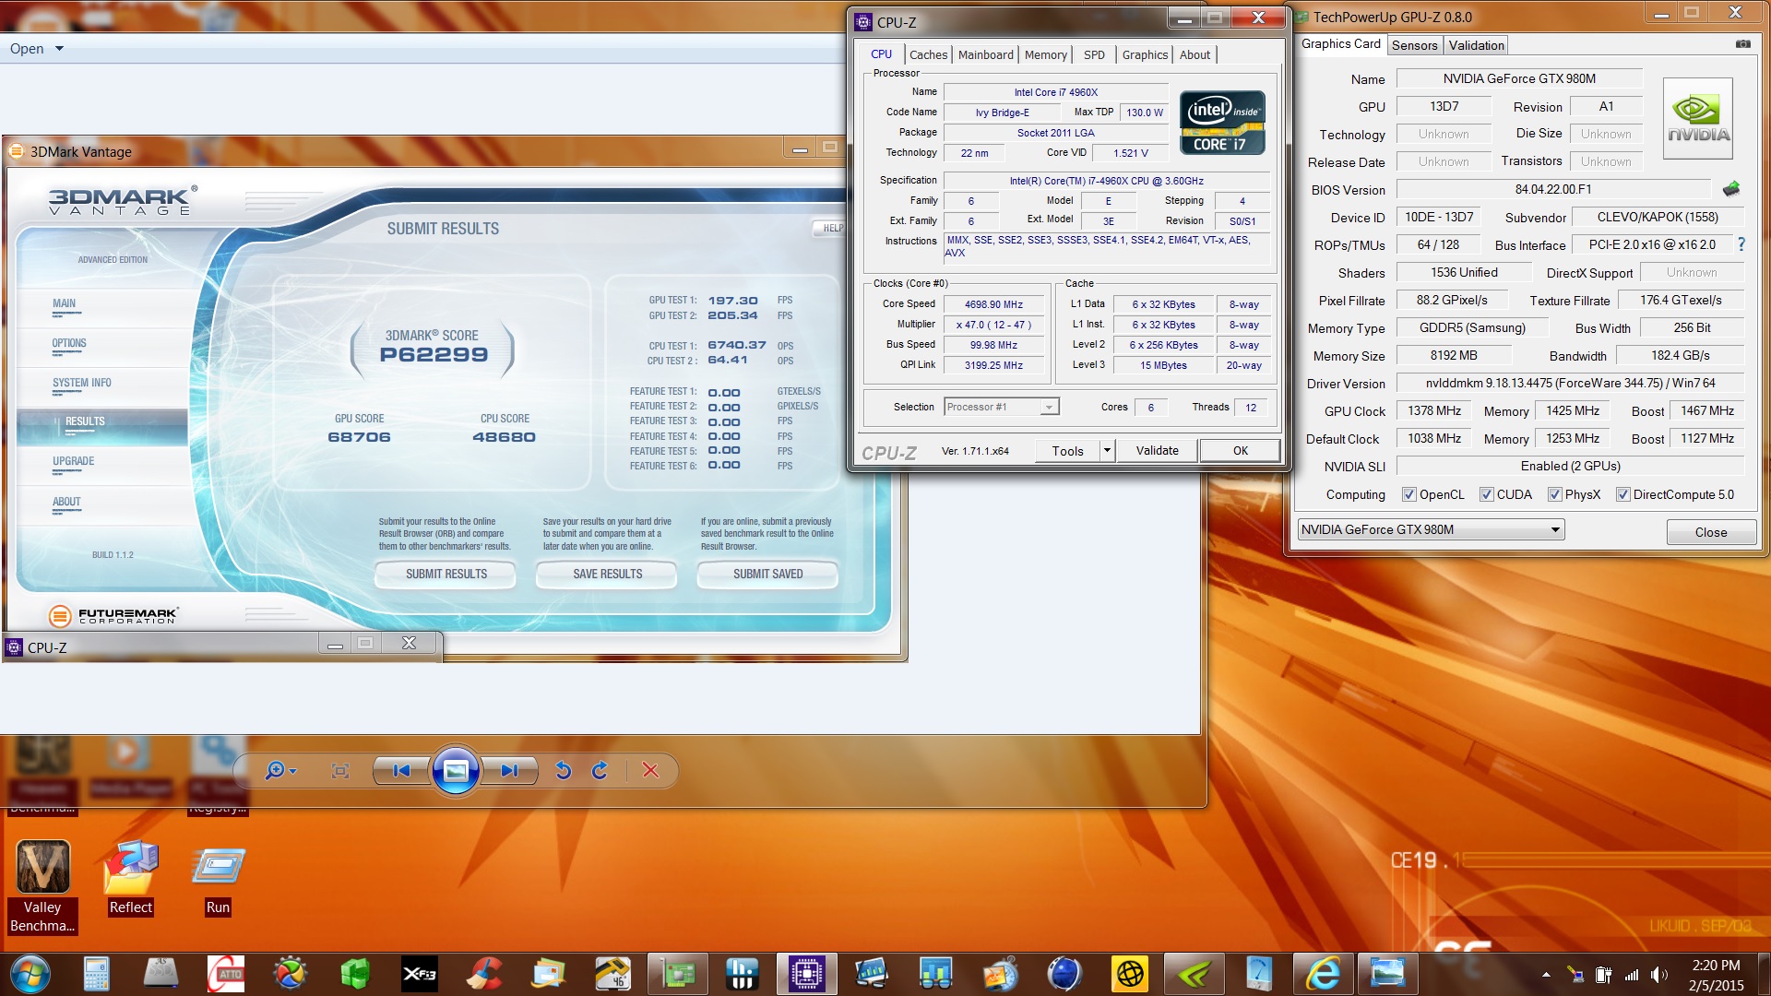Switch to CPU-Z via the taskbar icon
The image size is (1771, 996).
806,974
